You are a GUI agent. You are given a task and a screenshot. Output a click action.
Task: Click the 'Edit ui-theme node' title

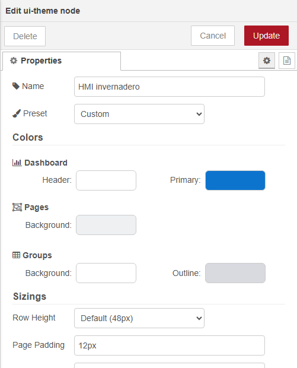tap(43, 11)
